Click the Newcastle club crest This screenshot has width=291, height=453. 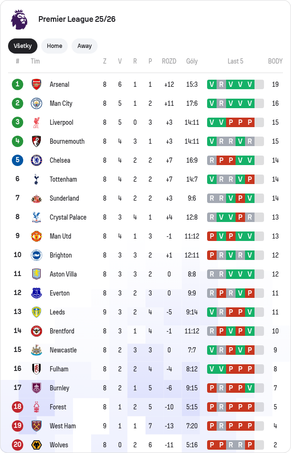(x=36, y=350)
